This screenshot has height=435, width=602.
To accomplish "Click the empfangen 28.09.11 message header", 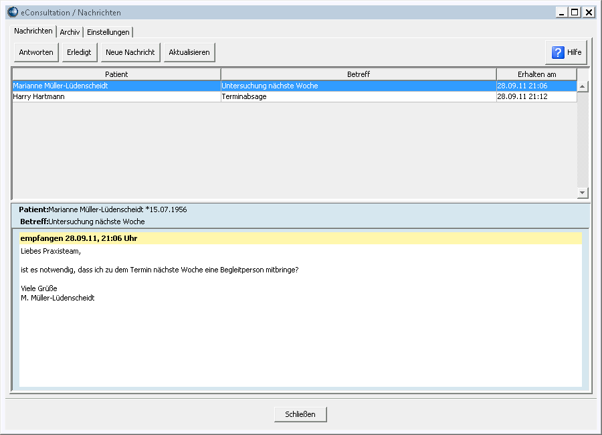I will 300,238.
